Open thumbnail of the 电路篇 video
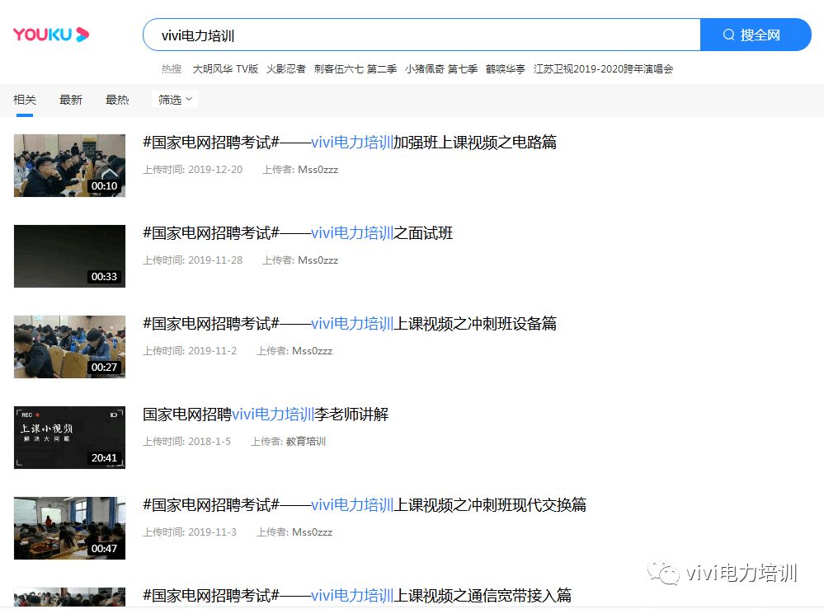 tap(69, 166)
